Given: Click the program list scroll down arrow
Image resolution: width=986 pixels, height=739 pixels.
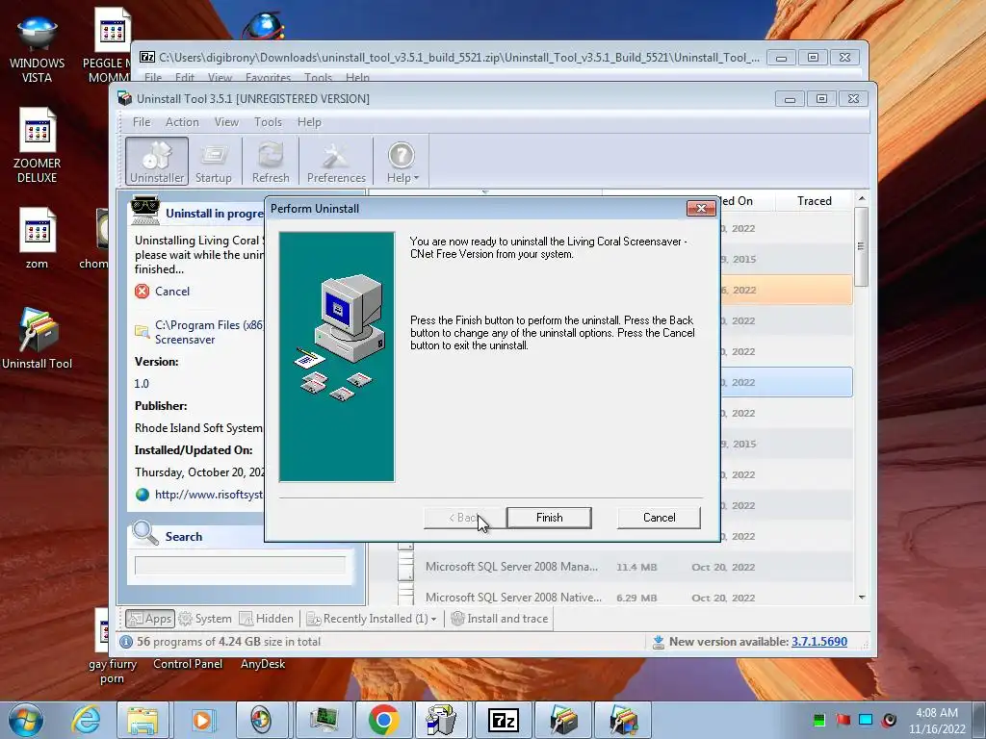Looking at the screenshot, I should point(862,597).
